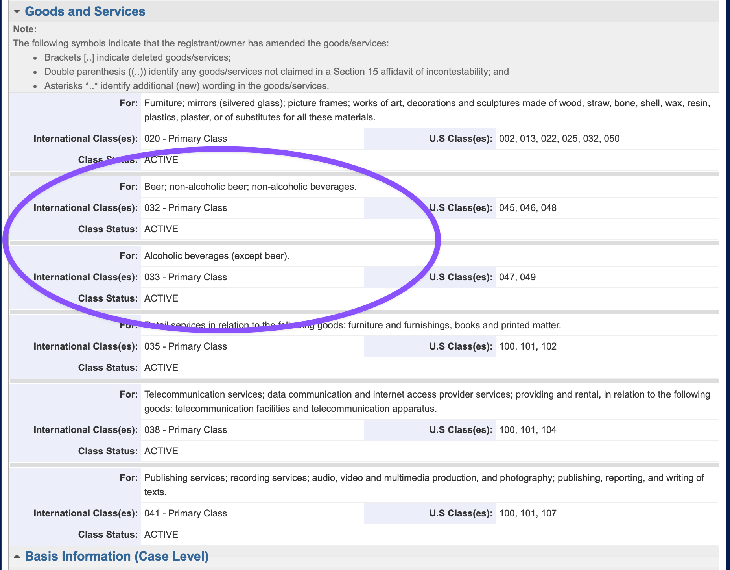Select '041 - Primary Class' value

pos(186,513)
